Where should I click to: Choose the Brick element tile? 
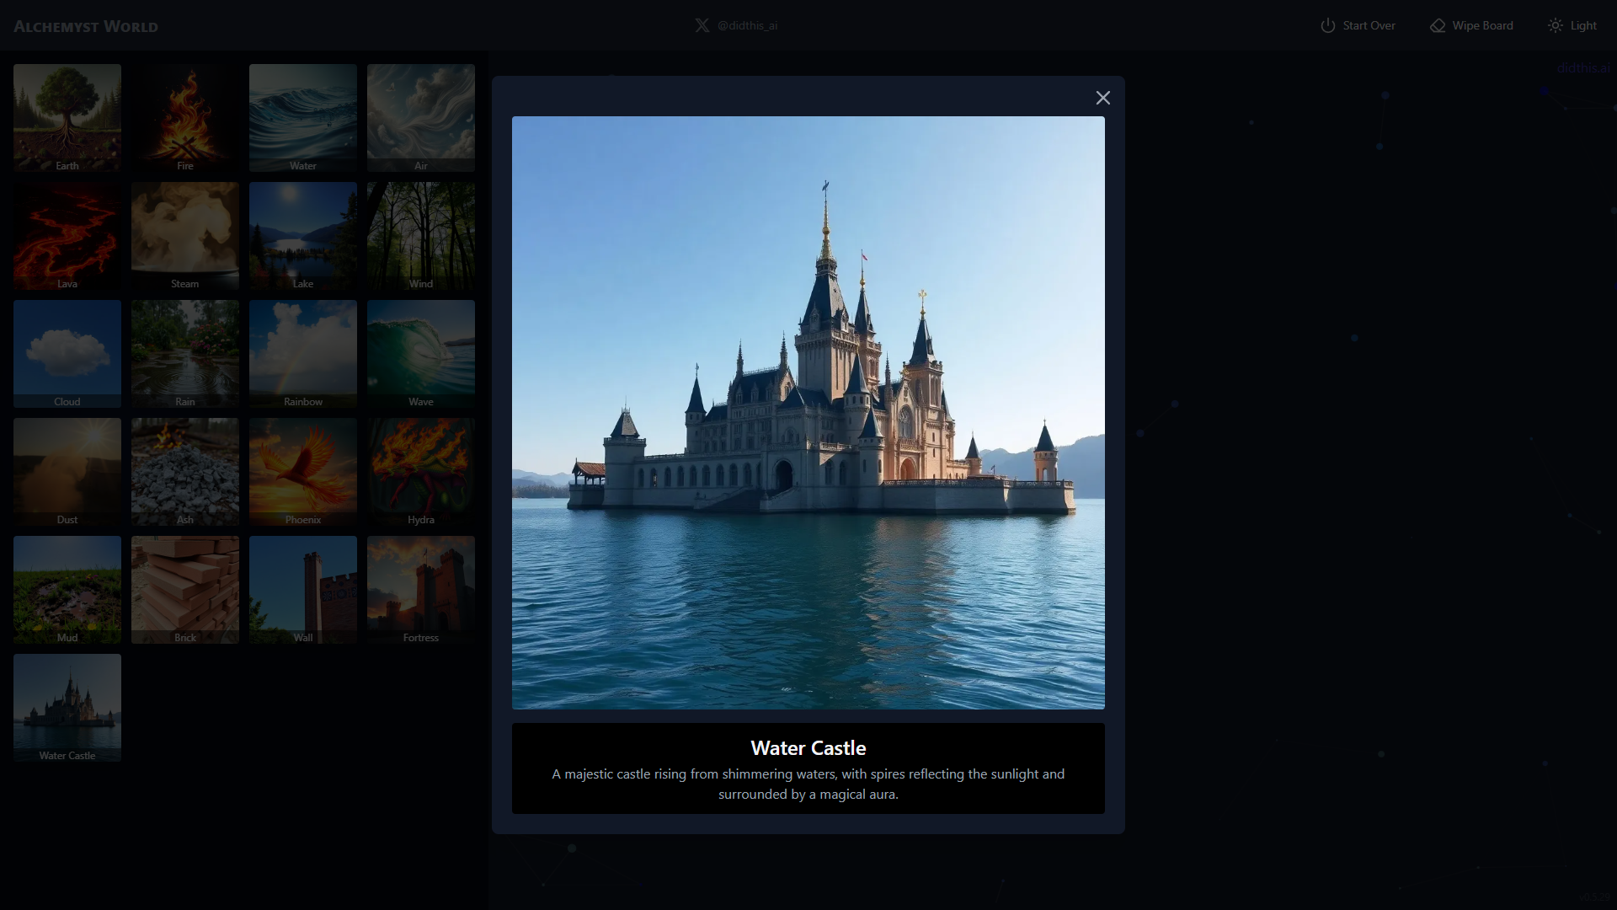click(x=185, y=590)
